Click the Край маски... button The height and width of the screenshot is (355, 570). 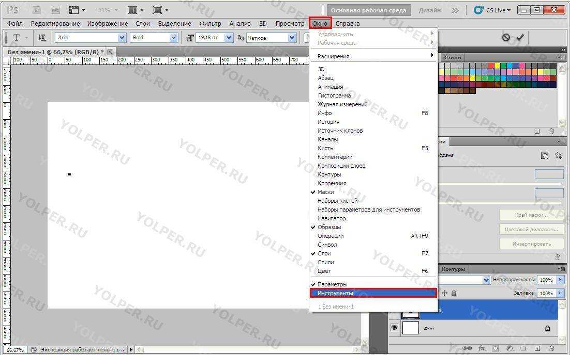(531, 215)
